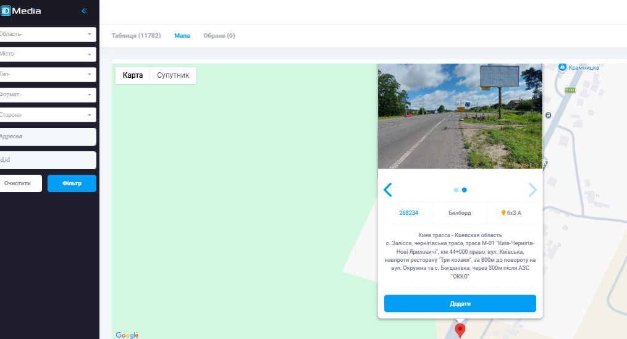Screen dimensions: 627x339
Task: Open the Місто dropdown
Action: pos(48,54)
